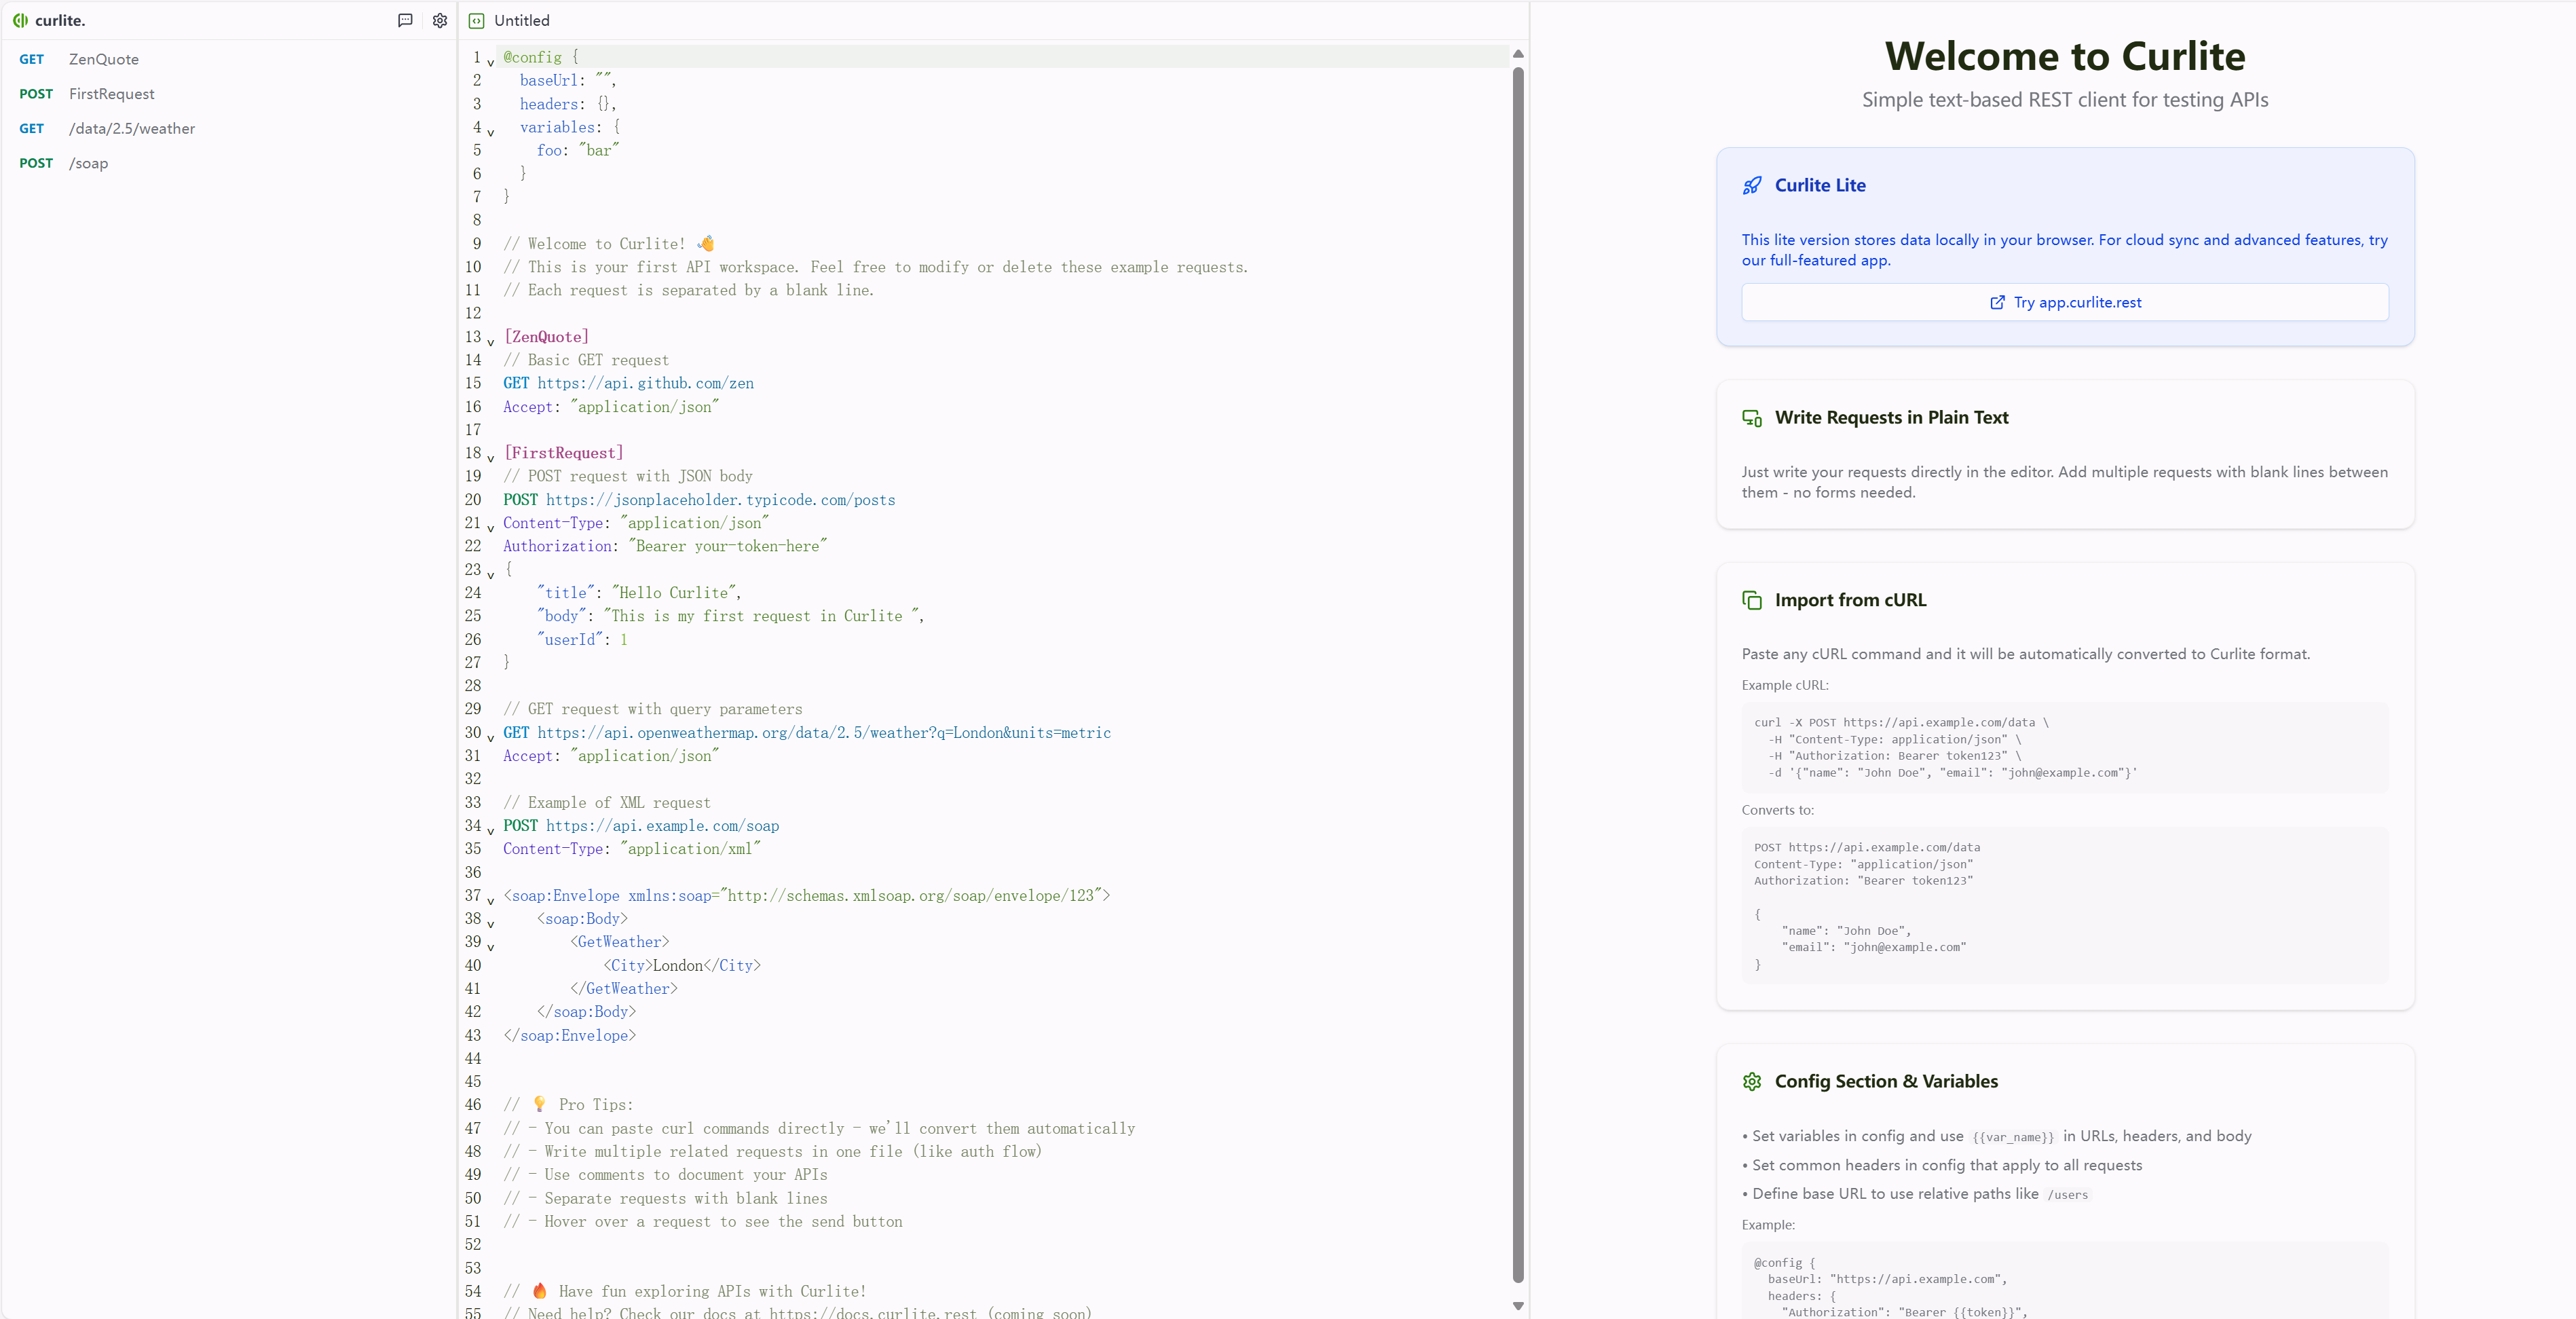Click the gear icon beside Config Section & Variables
This screenshot has width=2576, height=1319.
click(1752, 1081)
